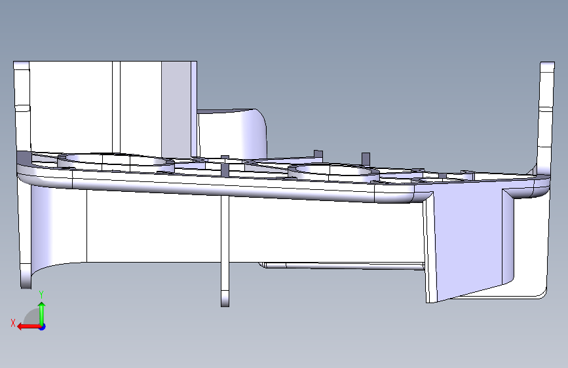
Task: Click the raised ring boss near plate center
Action: [x=333, y=173]
